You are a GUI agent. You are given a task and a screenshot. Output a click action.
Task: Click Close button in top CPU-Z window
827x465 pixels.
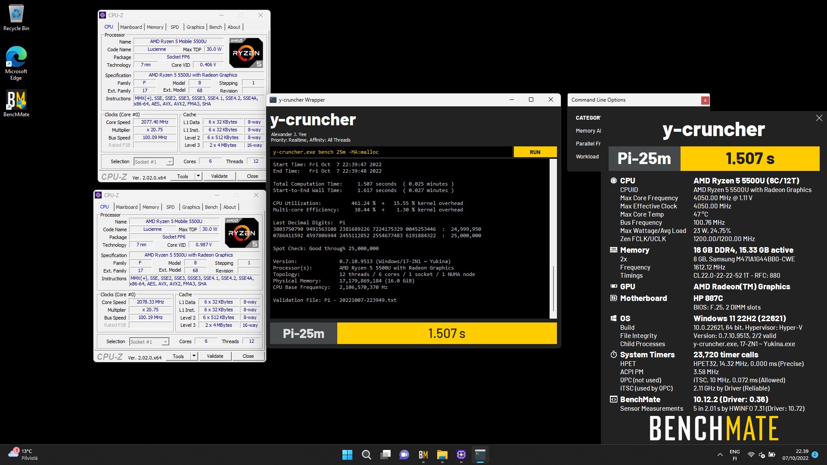[252, 176]
